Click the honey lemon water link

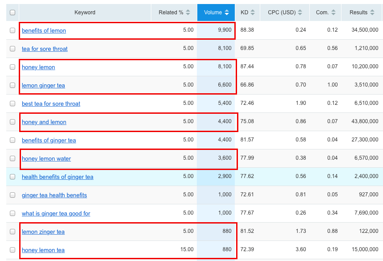coord(46,159)
